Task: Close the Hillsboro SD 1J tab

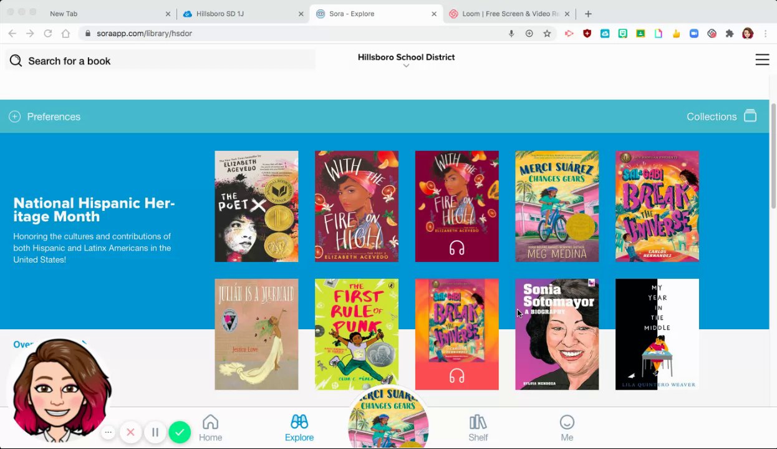Action: click(x=301, y=14)
